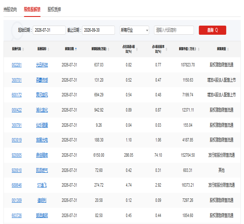This screenshot has height=224, width=244.
Task: Sort by stock code column arrow
Action: [x=23, y=49]
